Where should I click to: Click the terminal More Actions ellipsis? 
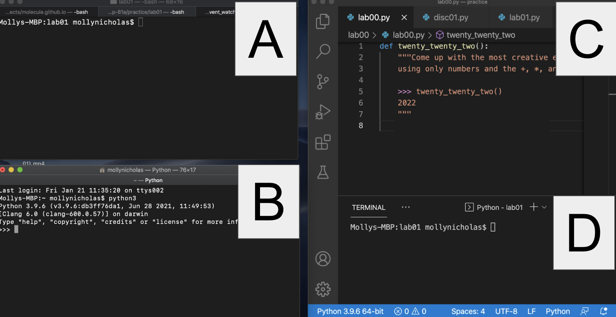[x=406, y=207]
